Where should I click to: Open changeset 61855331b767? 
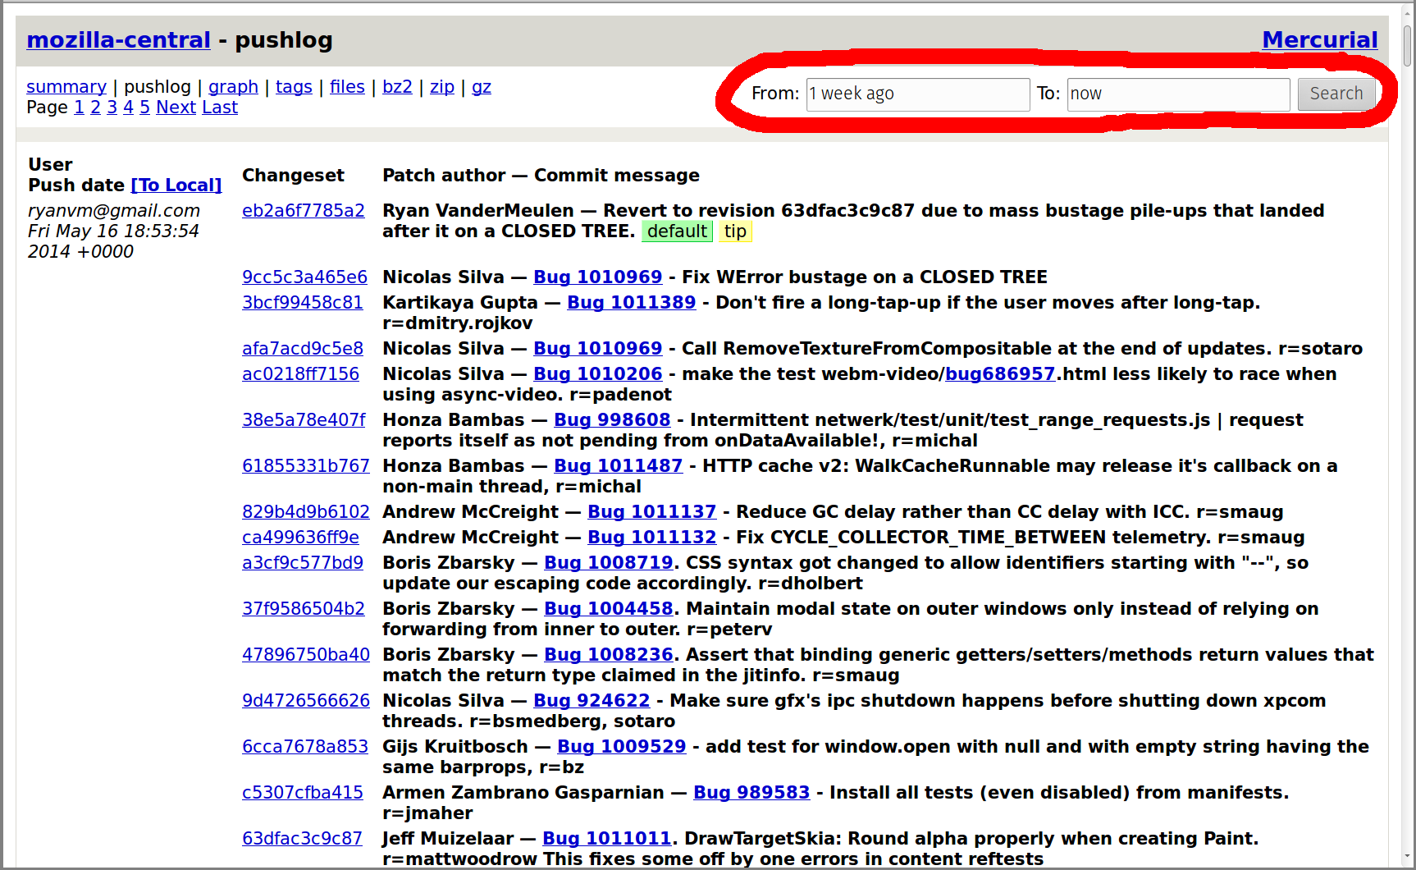pos(306,466)
